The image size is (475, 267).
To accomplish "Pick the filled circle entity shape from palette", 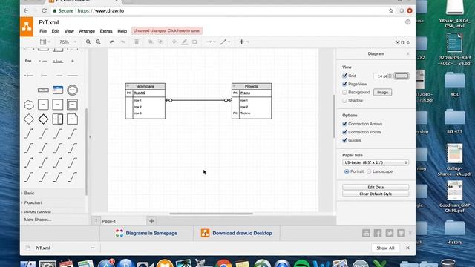I will [x=72, y=90].
